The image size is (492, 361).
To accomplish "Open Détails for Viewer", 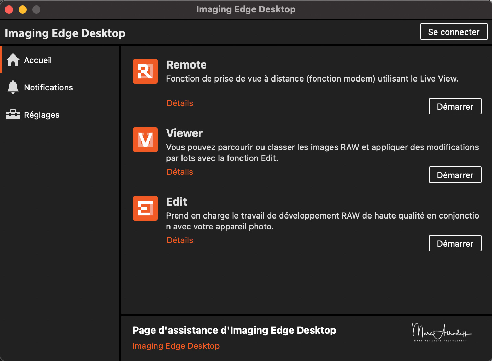I will 180,172.
